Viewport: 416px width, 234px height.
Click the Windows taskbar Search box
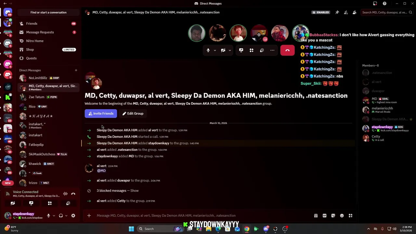(161, 229)
